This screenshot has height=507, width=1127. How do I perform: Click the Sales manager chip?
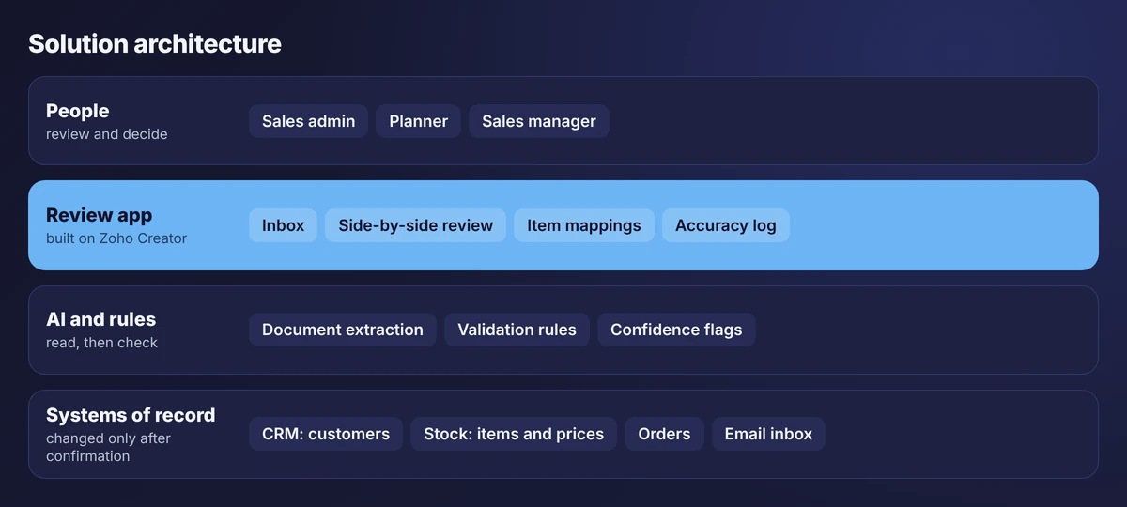click(x=539, y=121)
